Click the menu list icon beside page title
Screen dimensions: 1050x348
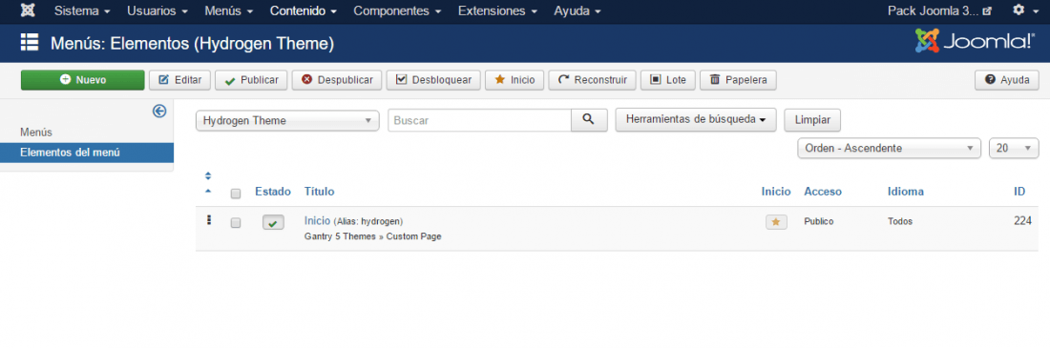(29, 42)
